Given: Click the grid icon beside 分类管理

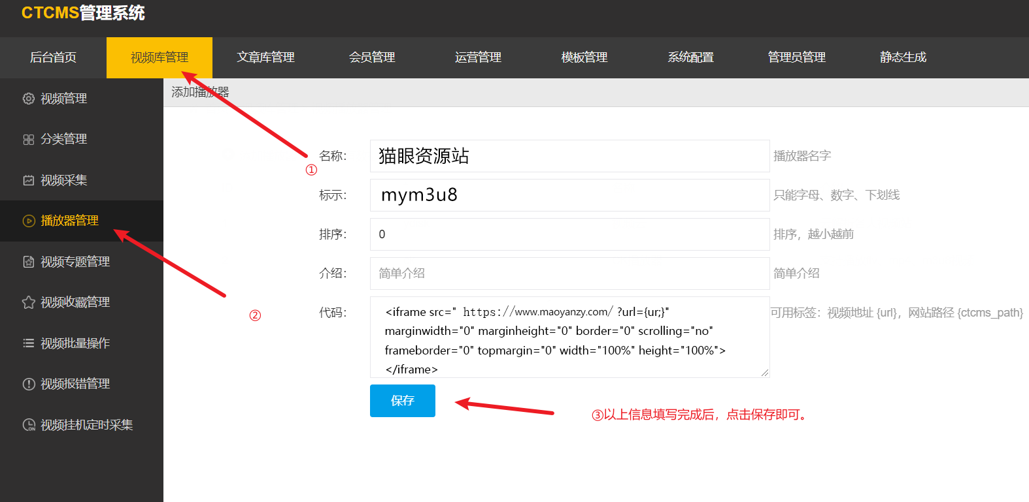Looking at the screenshot, I should (x=28, y=140).
